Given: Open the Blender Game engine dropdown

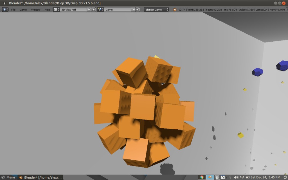Looking at the screenshot, I should click(x=156, y=9).
